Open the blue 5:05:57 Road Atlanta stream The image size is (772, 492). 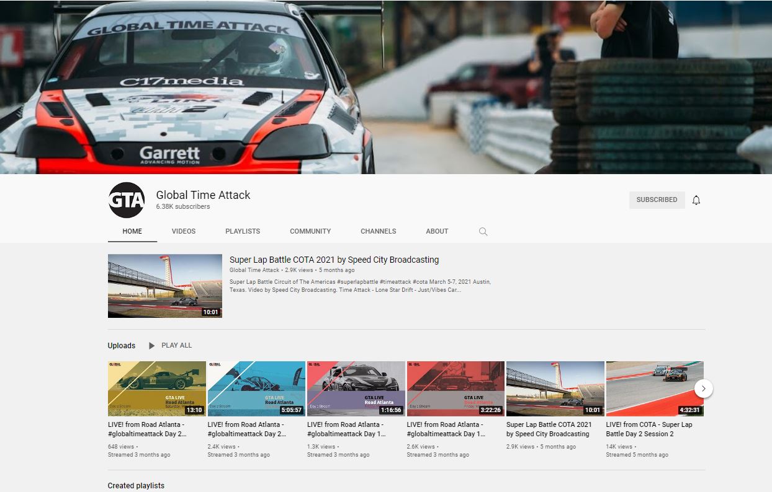click(x=256, y=389)
